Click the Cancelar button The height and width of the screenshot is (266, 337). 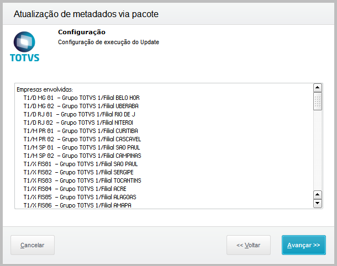32,244
